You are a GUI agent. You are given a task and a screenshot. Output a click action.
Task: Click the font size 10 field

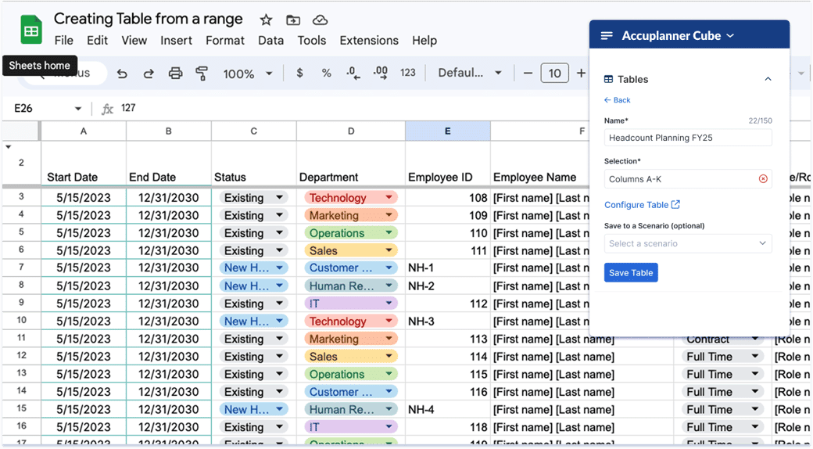tap(555, 74)
